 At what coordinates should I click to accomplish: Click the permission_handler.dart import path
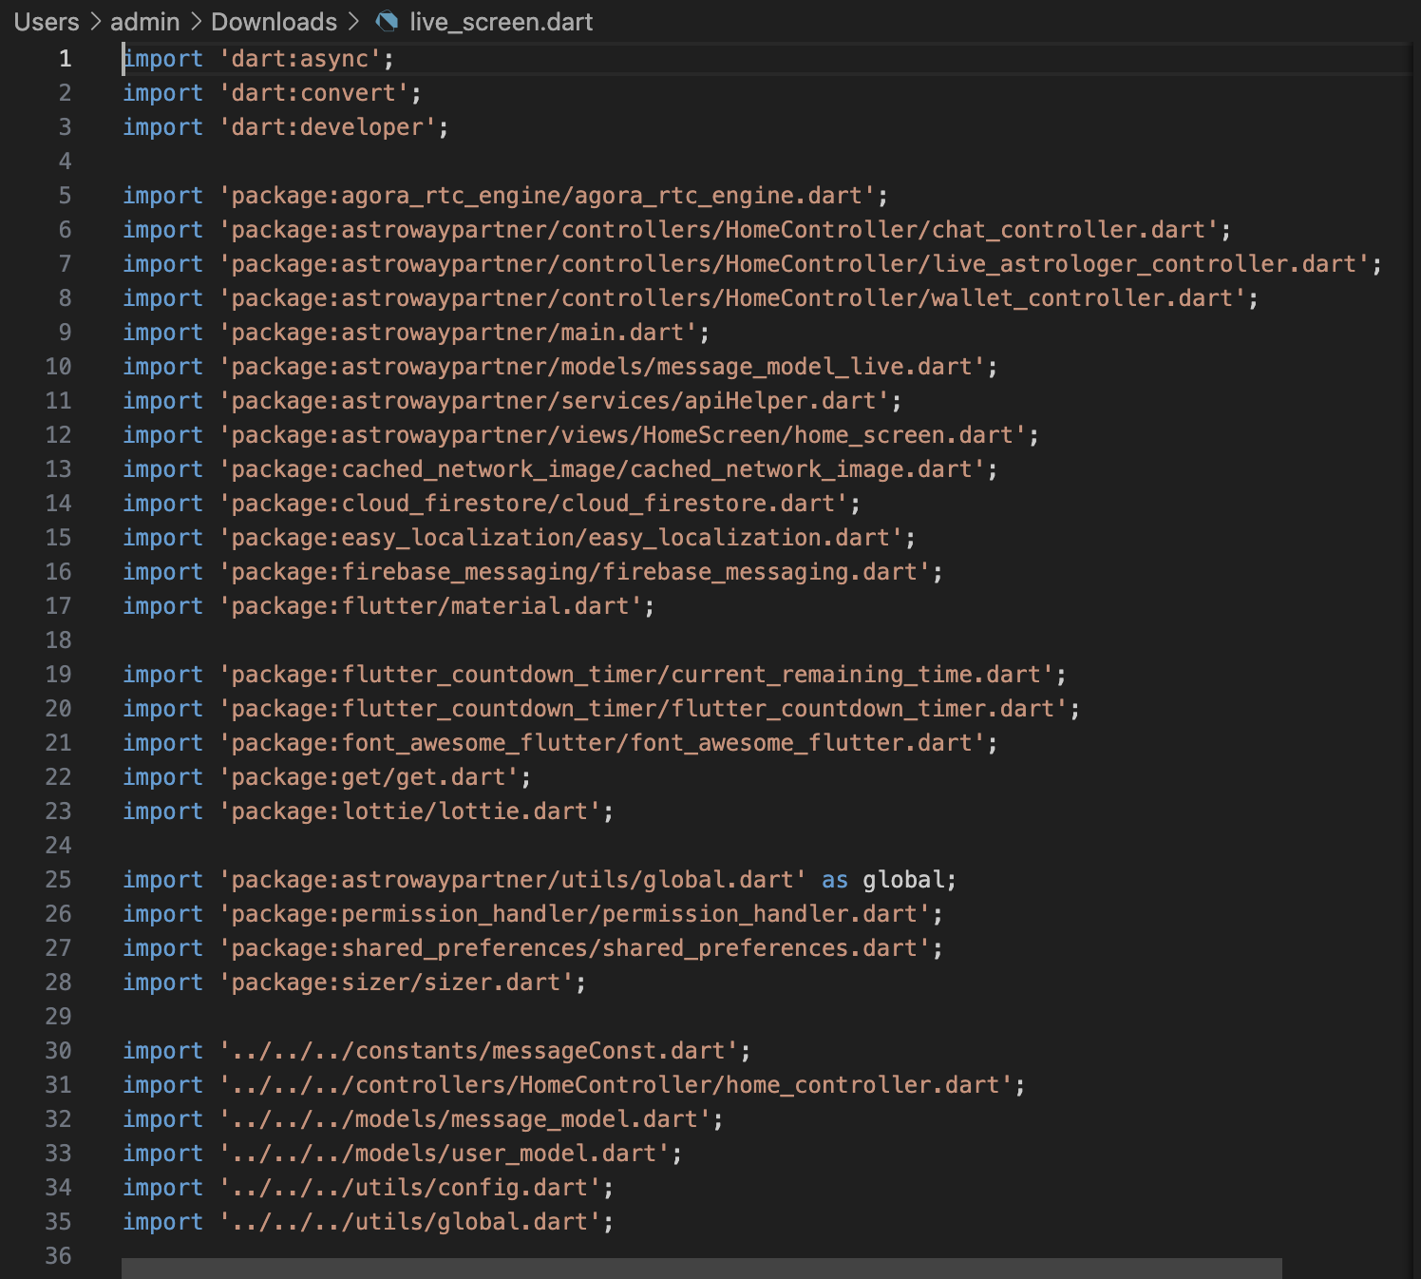pos(575,914)
